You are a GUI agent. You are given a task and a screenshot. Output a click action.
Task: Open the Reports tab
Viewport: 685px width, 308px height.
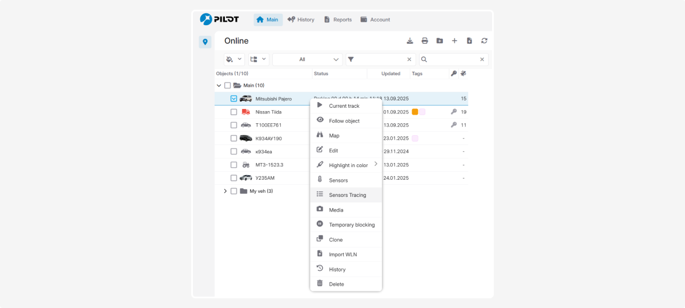tap(338, 19)
